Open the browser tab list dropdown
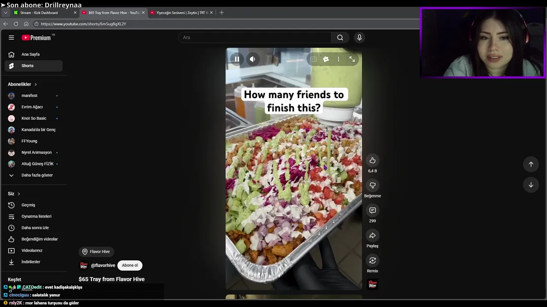 click(x=5, y=13)
